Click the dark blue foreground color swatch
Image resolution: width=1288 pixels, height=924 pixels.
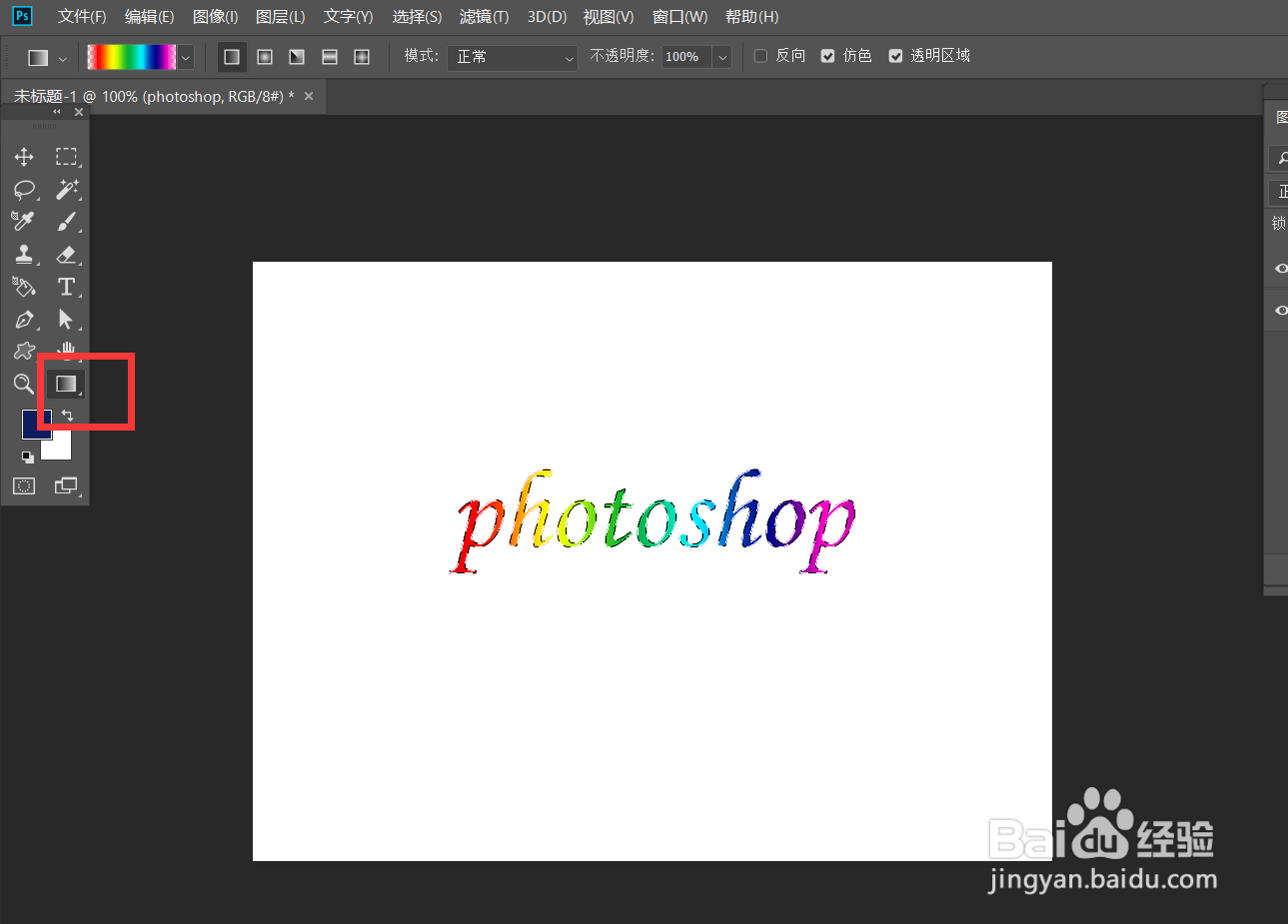pos(36,424)
